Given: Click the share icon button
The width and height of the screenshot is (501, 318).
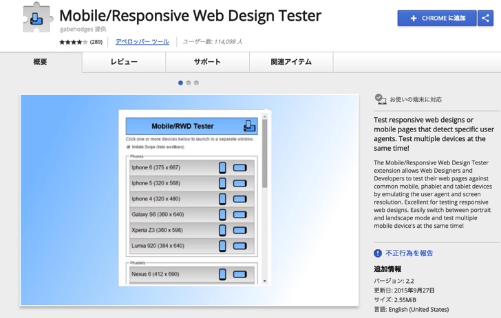Looking at the screenshot, I should click(486, 19).
